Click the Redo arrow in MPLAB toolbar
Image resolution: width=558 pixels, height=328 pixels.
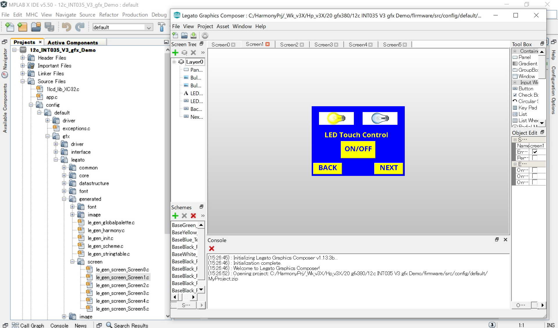[80, 27]
